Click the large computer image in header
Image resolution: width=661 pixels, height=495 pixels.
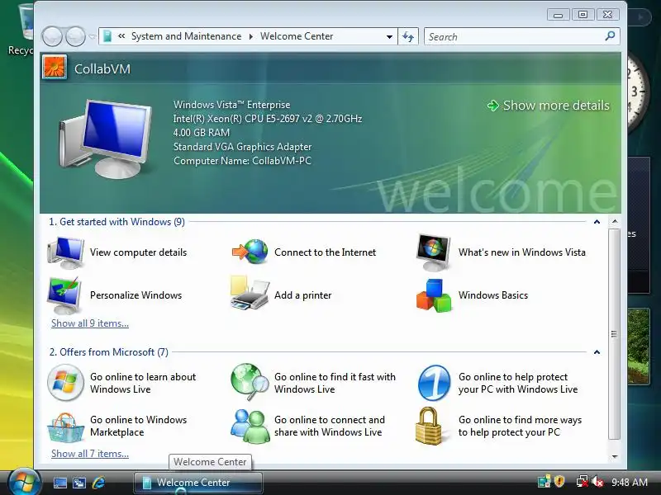[106, 139]
